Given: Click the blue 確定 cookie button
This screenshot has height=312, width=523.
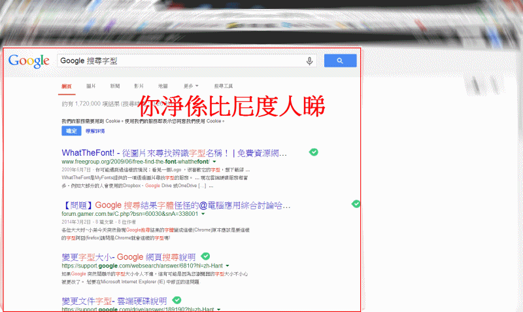Looking at the screenshot, I should coord(71,131).
